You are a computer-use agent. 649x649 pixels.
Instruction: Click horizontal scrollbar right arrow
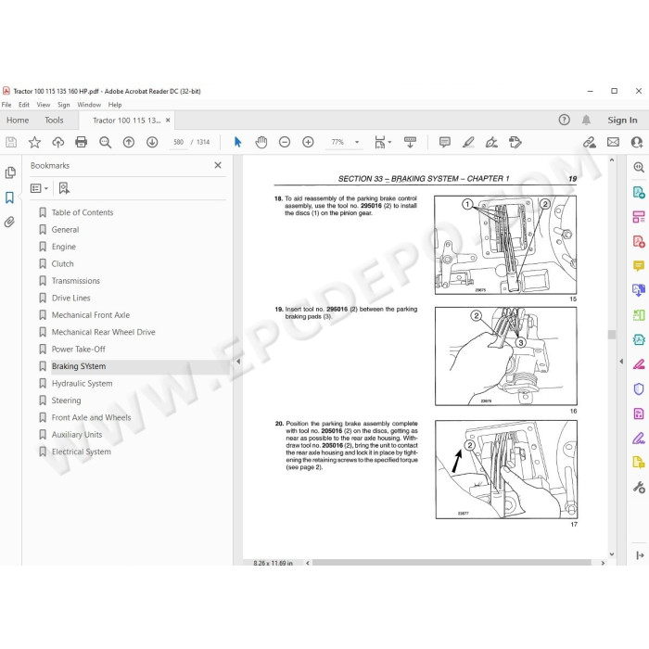[x=603, y=563]
